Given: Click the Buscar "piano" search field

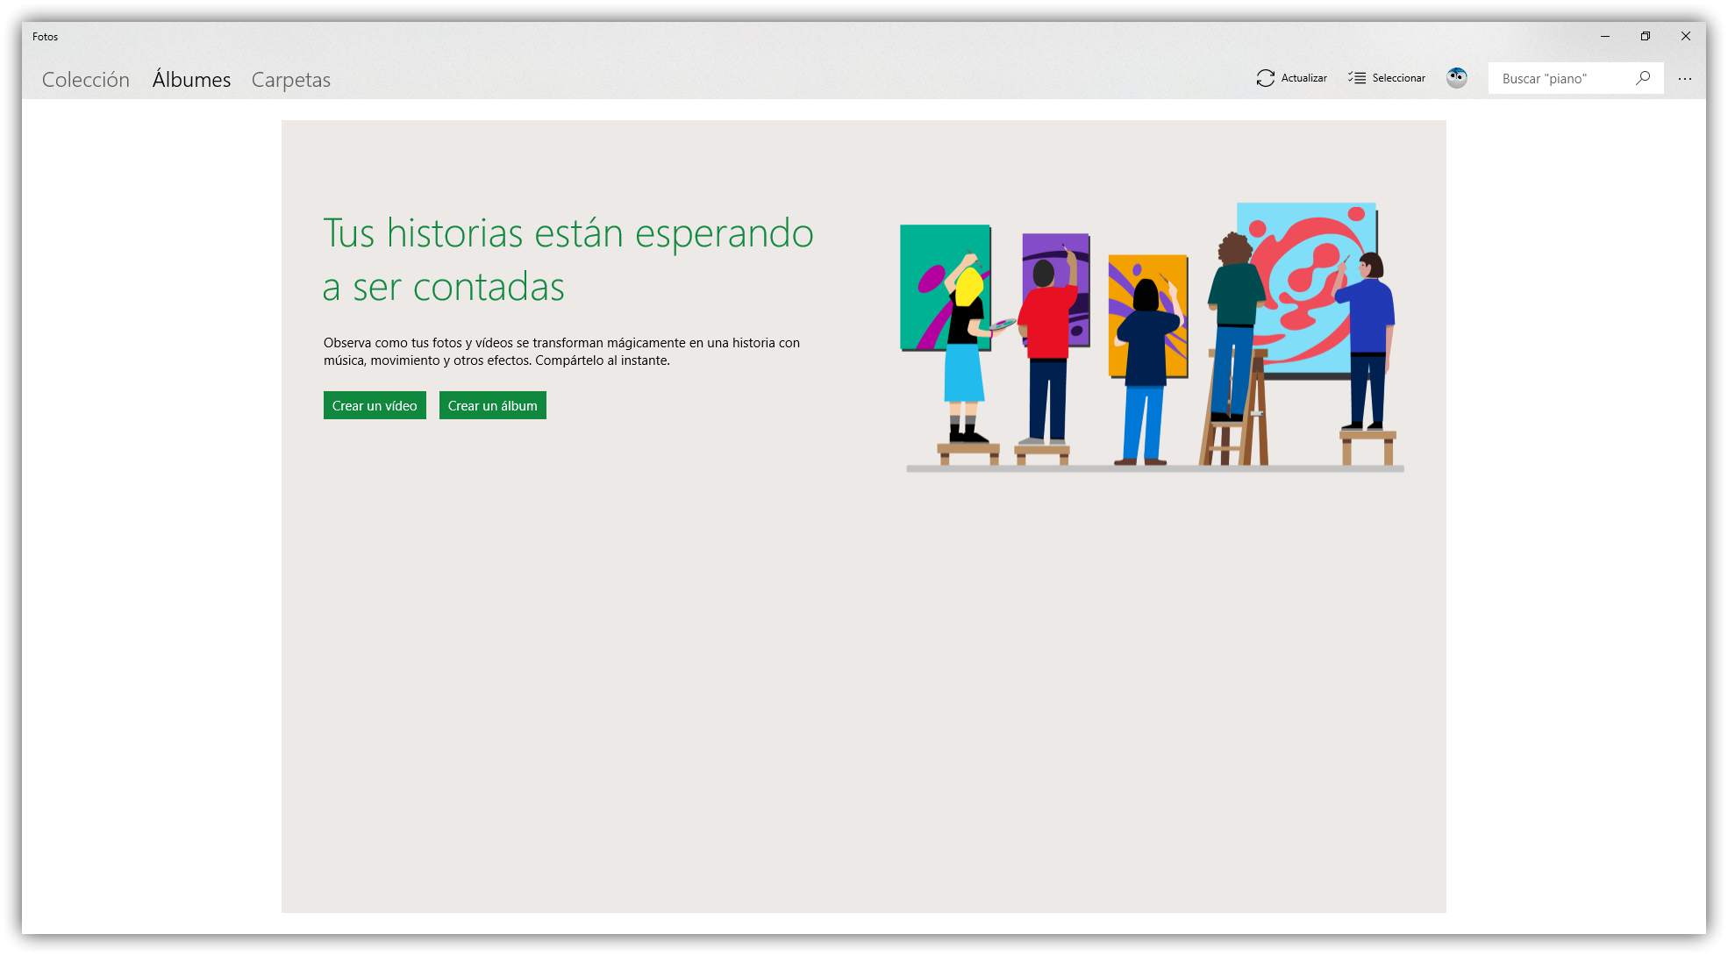Looking at the screenshot, I should 1561,79.
